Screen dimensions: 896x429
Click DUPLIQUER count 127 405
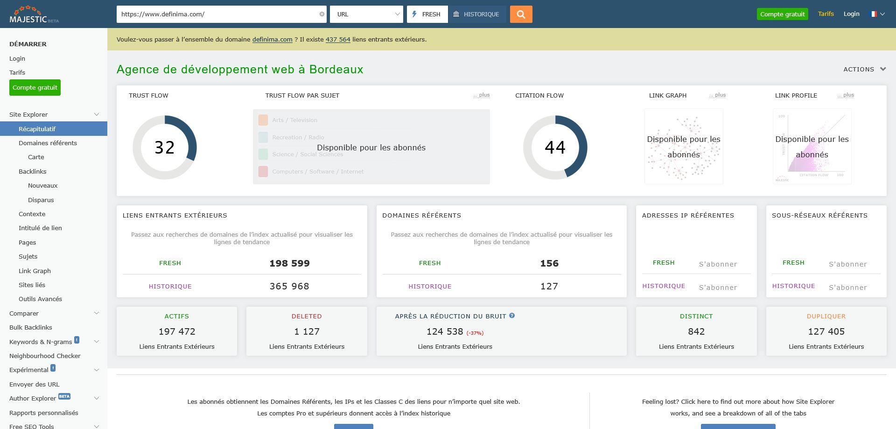(826, 331)
